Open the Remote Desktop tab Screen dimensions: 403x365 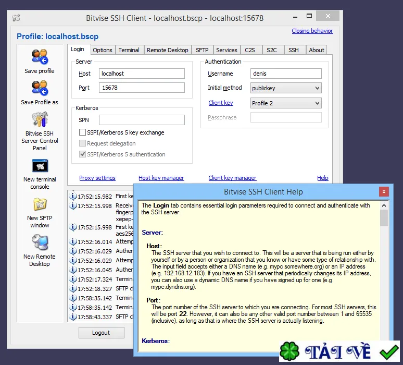[x=167, y=50]
